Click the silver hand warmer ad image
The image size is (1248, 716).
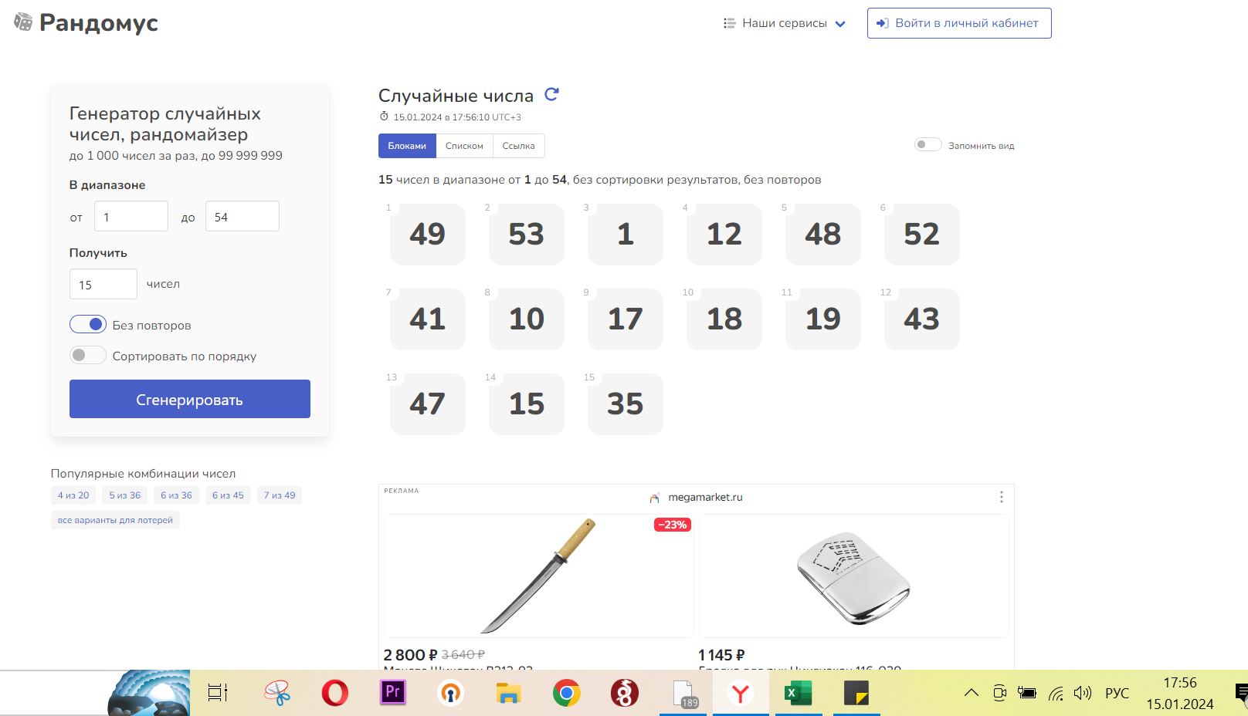pos(854,576)
